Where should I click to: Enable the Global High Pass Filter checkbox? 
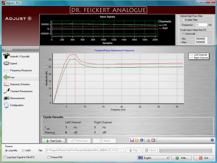[x=183, y=20]
